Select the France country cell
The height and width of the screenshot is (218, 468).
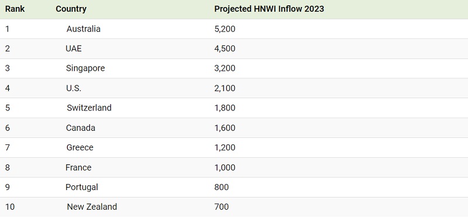(x=78, y=168)
